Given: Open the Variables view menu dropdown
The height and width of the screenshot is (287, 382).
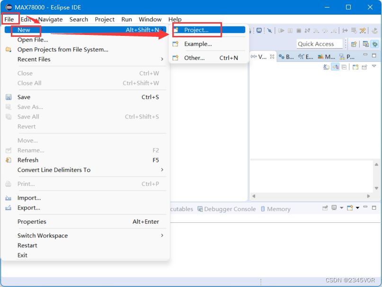Looking at the screenshot, I should (x=374, y=66).
